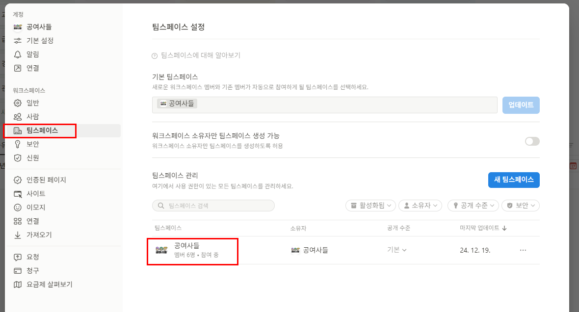Click the 이모지 smiley icon
Screen dimensions: 579x312
pyautogui.click(x=18, y=208)
